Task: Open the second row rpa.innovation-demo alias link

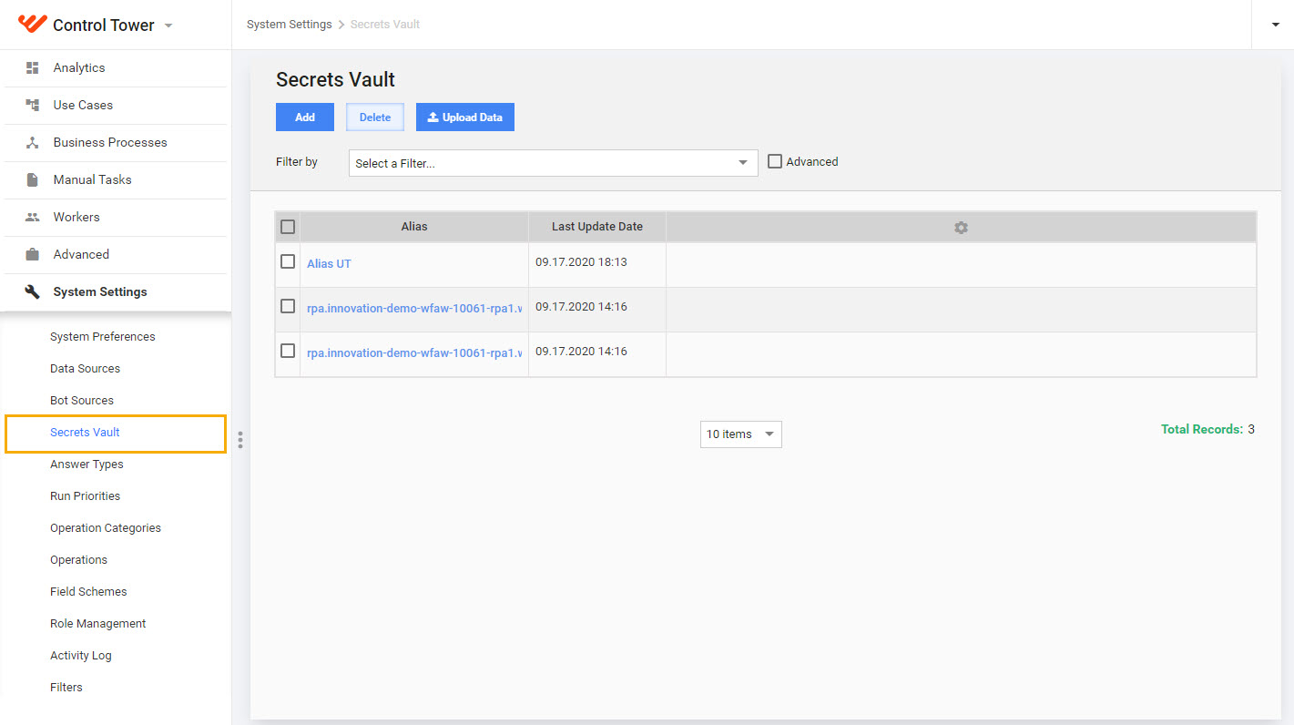Action: coord(414,308)
